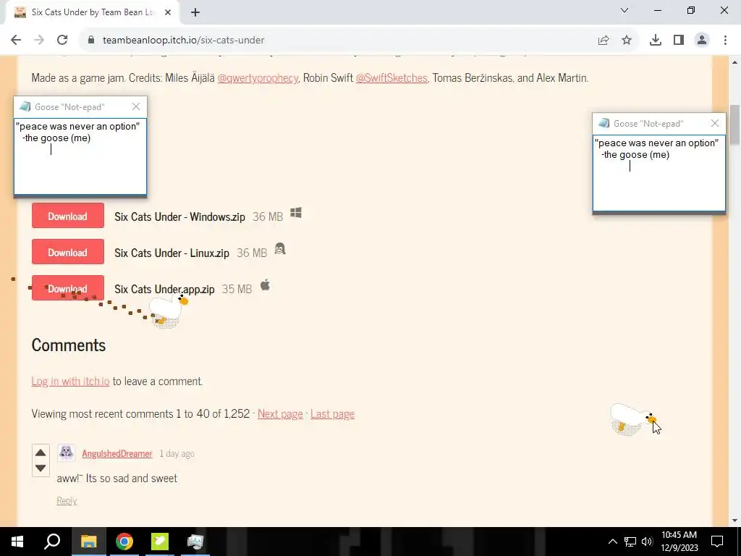Screen dimensions: 741x556
Task: Click the forward navigation arrow
Action: [39, 41]
